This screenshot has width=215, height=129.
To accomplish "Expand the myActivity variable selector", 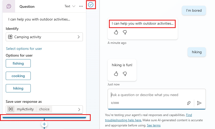I will pyautogui.click(x=44, y=109).
